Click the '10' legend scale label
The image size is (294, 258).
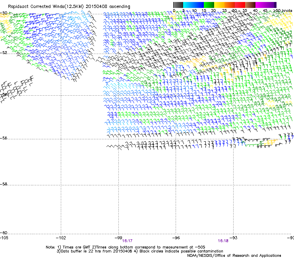coord(194,11)
